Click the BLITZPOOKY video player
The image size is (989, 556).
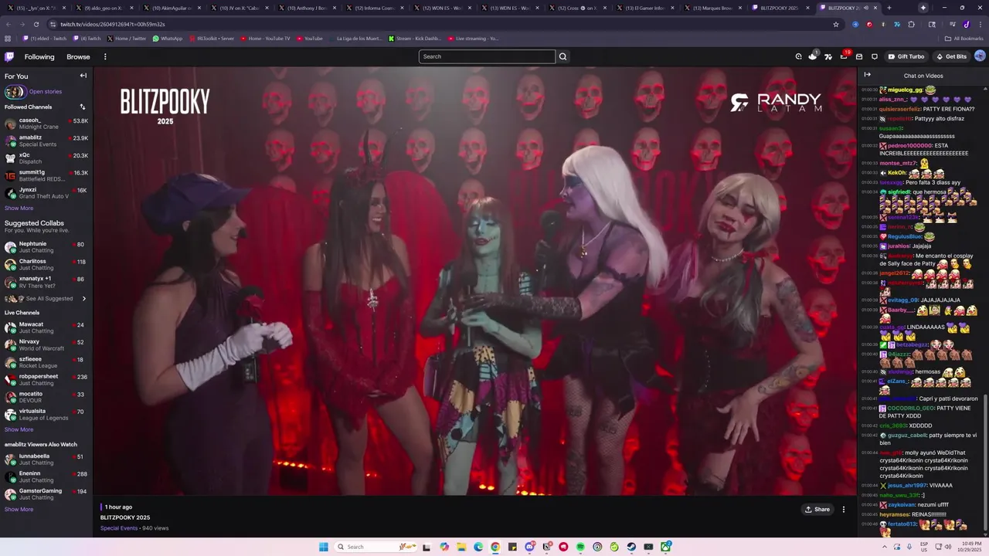pos(475,281)
